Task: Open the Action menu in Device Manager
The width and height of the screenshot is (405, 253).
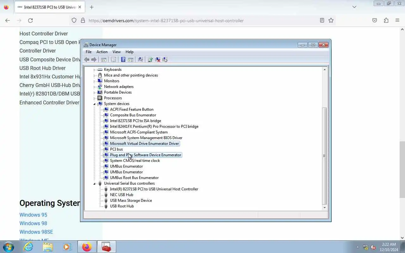Action: (x=102, y=52)
